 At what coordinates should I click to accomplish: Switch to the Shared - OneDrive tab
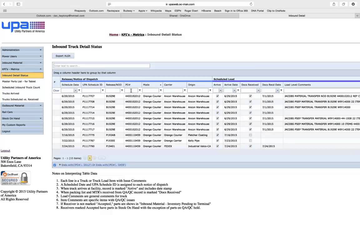coord(180,16)
